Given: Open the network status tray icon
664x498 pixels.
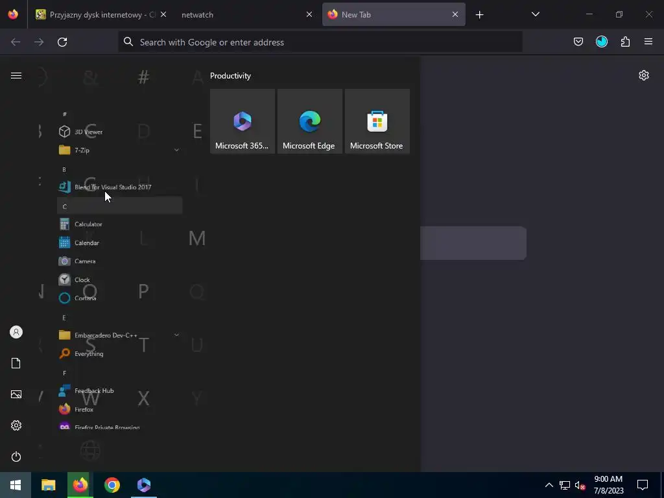Looking at the screenshot, I should [565, 485].
